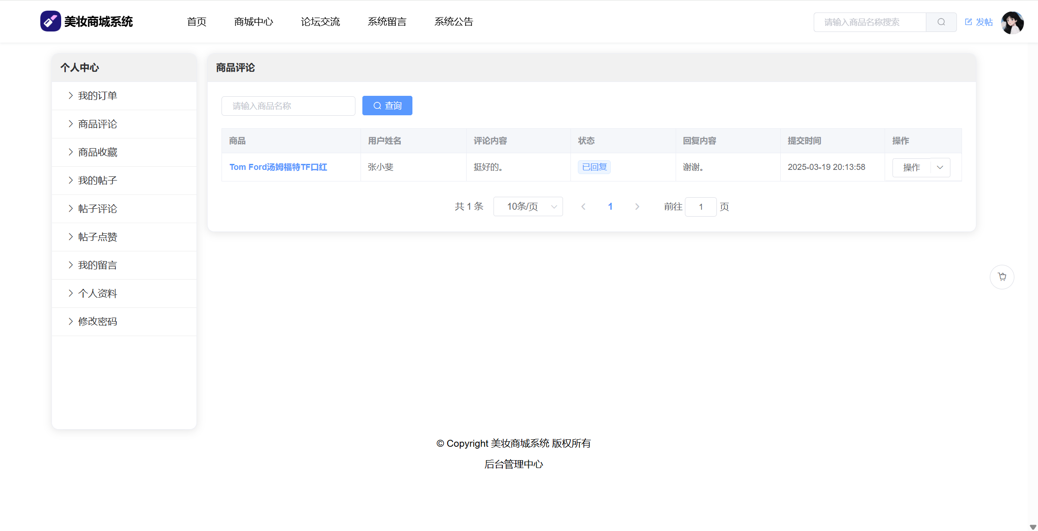Click the 发帖 edit-post icon
The height and width of the screenshot is (531, 1038).
(968, 22)
